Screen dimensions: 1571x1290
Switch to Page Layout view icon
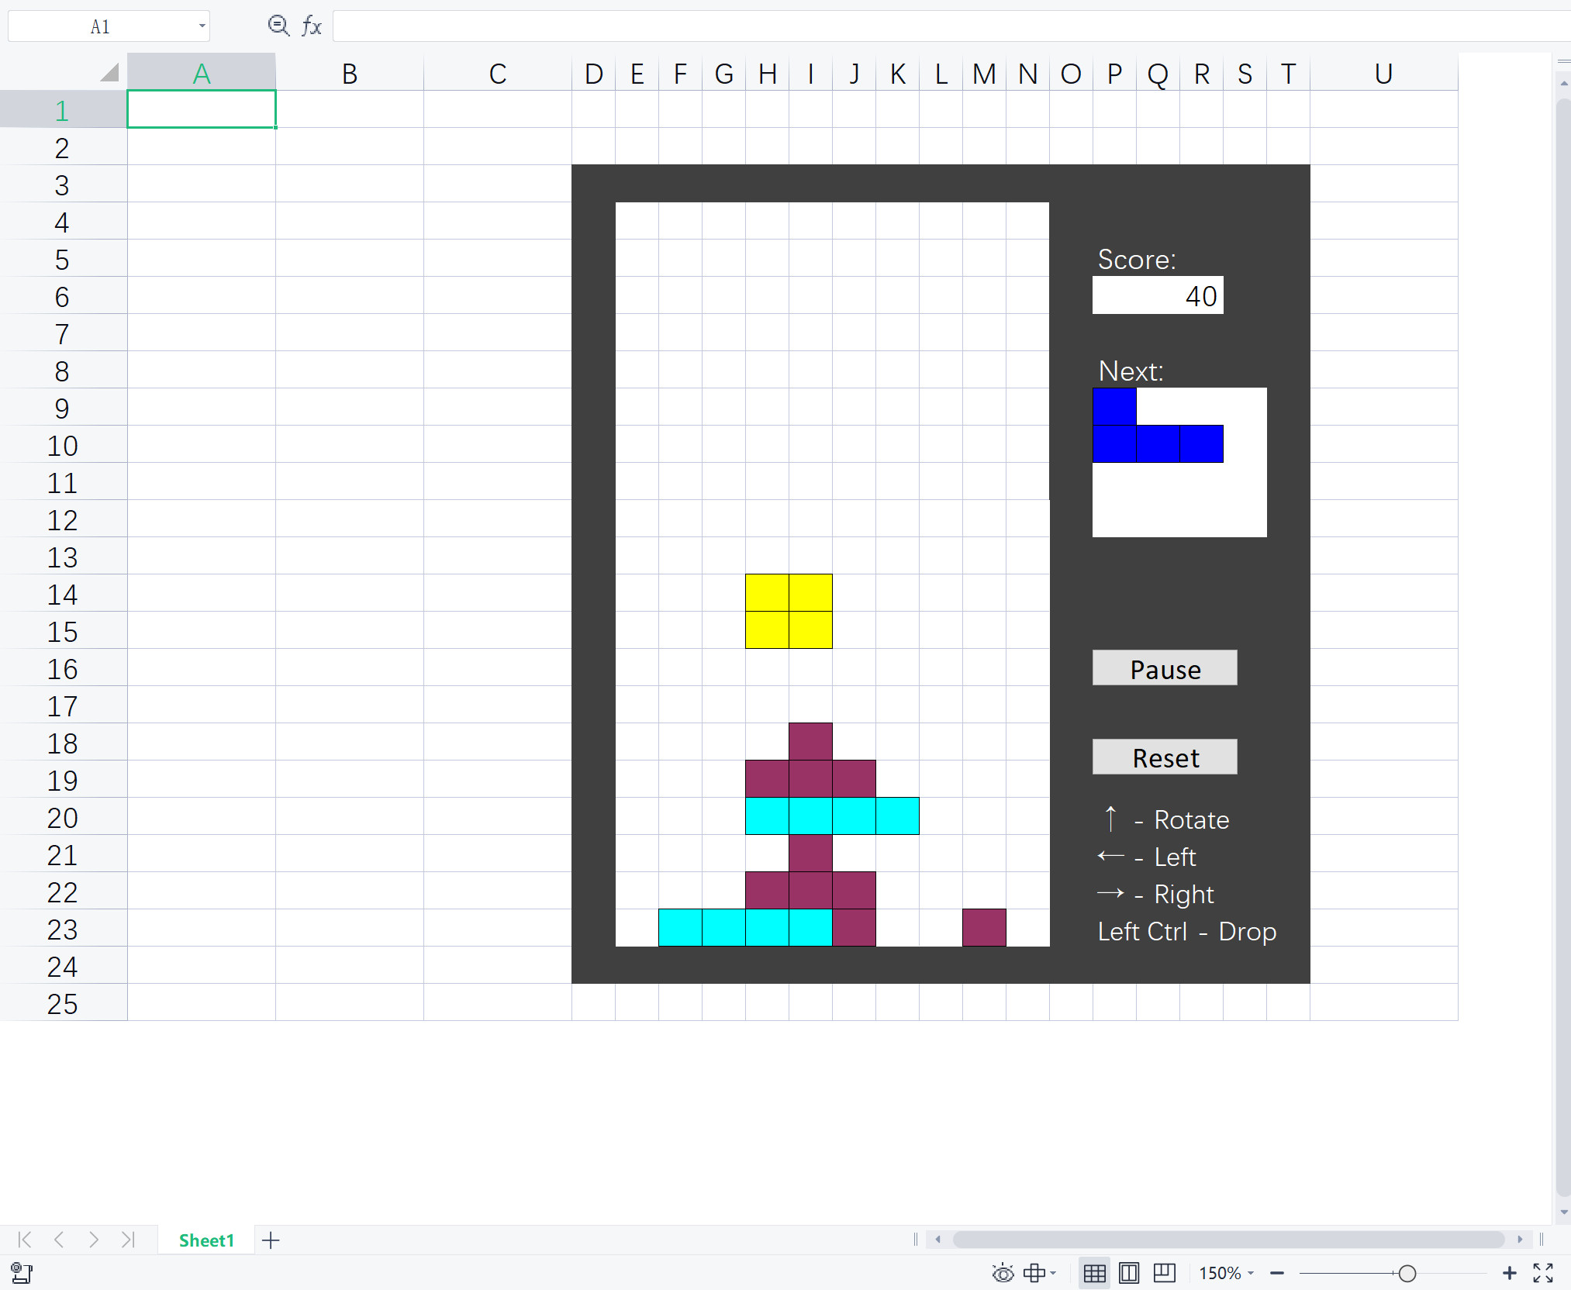1129,1273
